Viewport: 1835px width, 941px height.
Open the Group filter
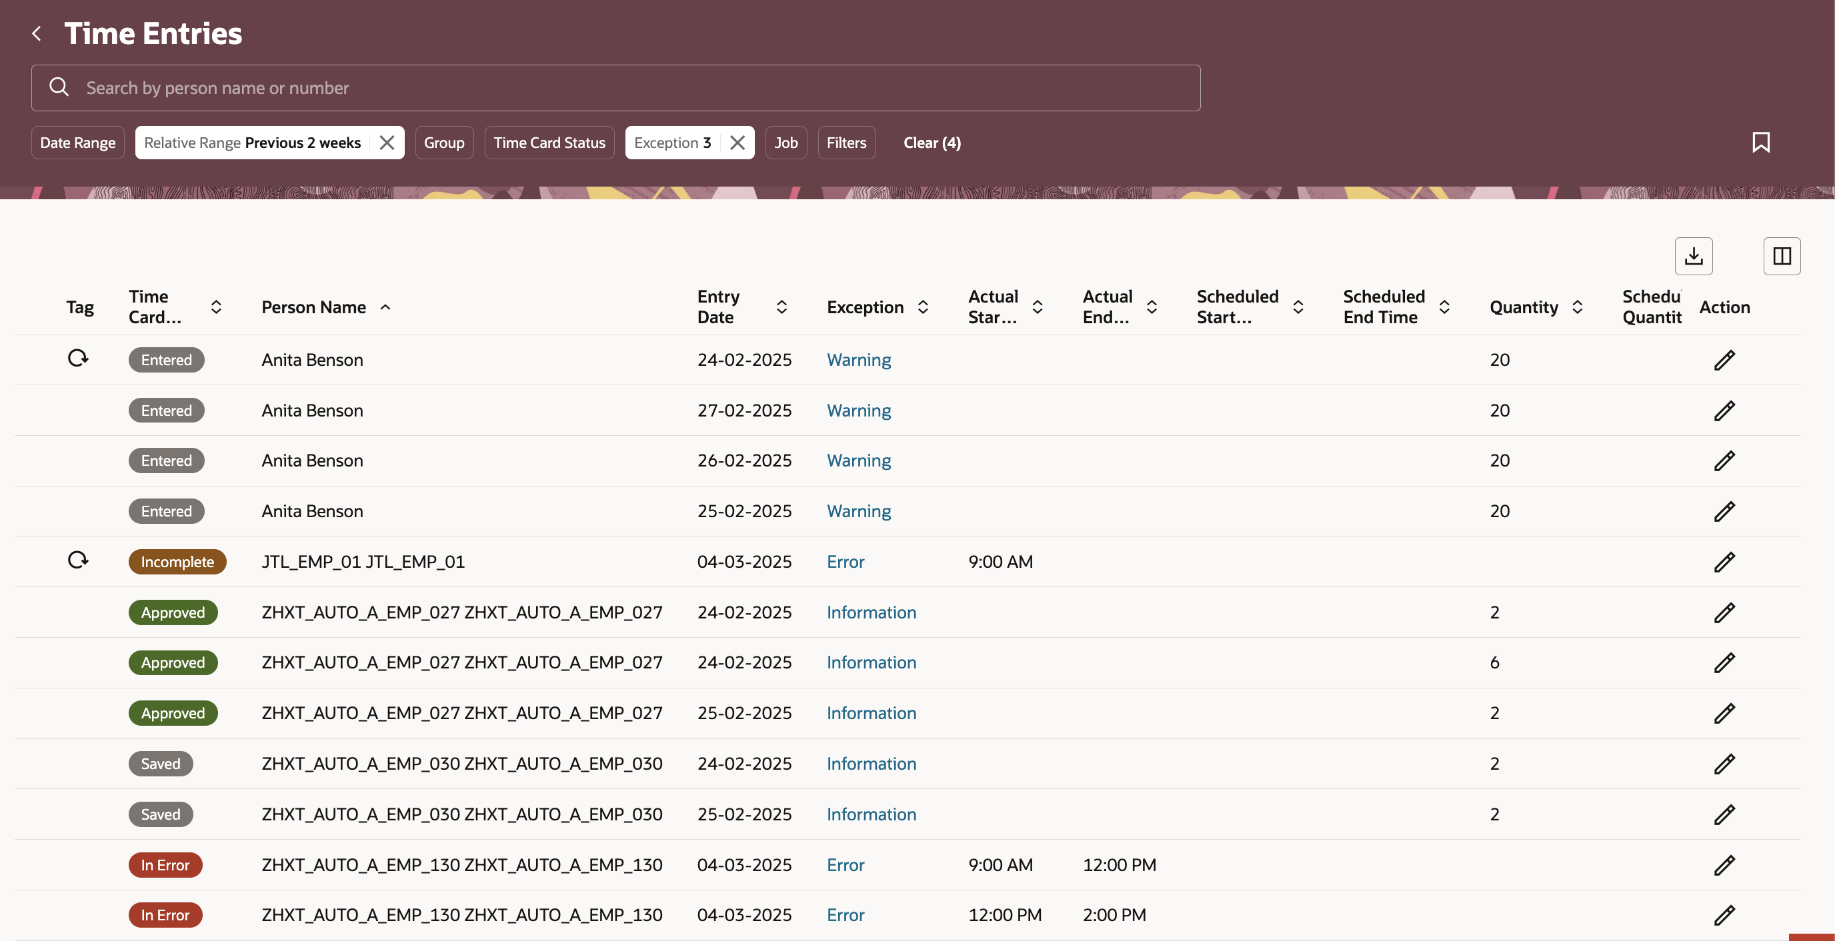[444, 143]
